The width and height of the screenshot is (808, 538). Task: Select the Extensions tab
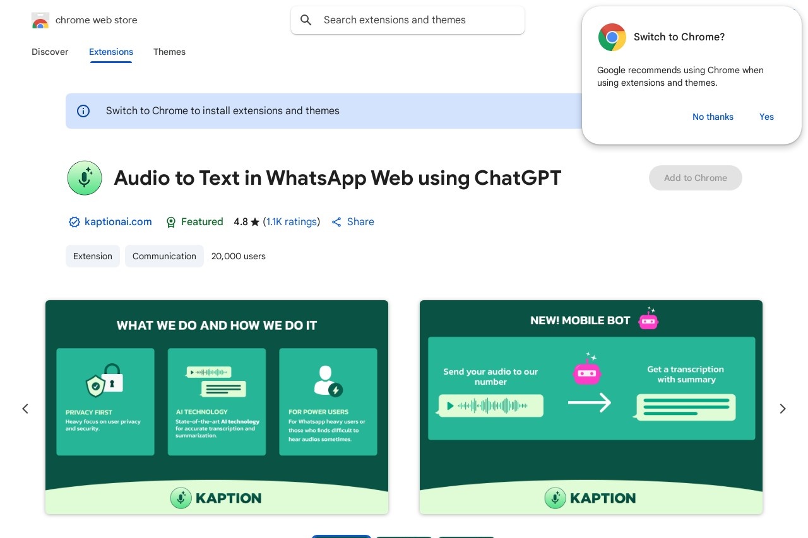click(x=111, y=52)
